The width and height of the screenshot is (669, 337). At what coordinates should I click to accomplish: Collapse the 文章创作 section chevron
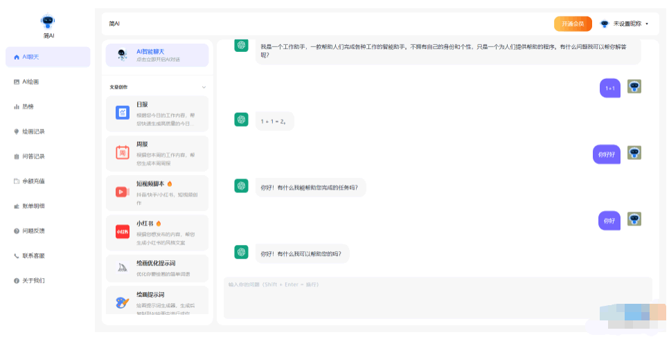(204, 87)
